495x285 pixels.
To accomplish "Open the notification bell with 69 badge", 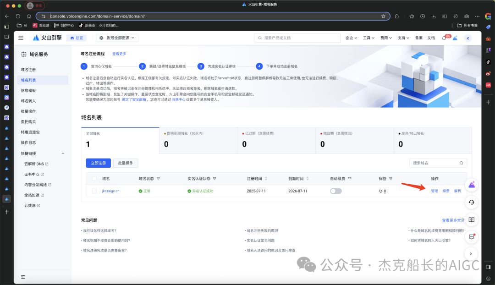I will coord(445,38).
